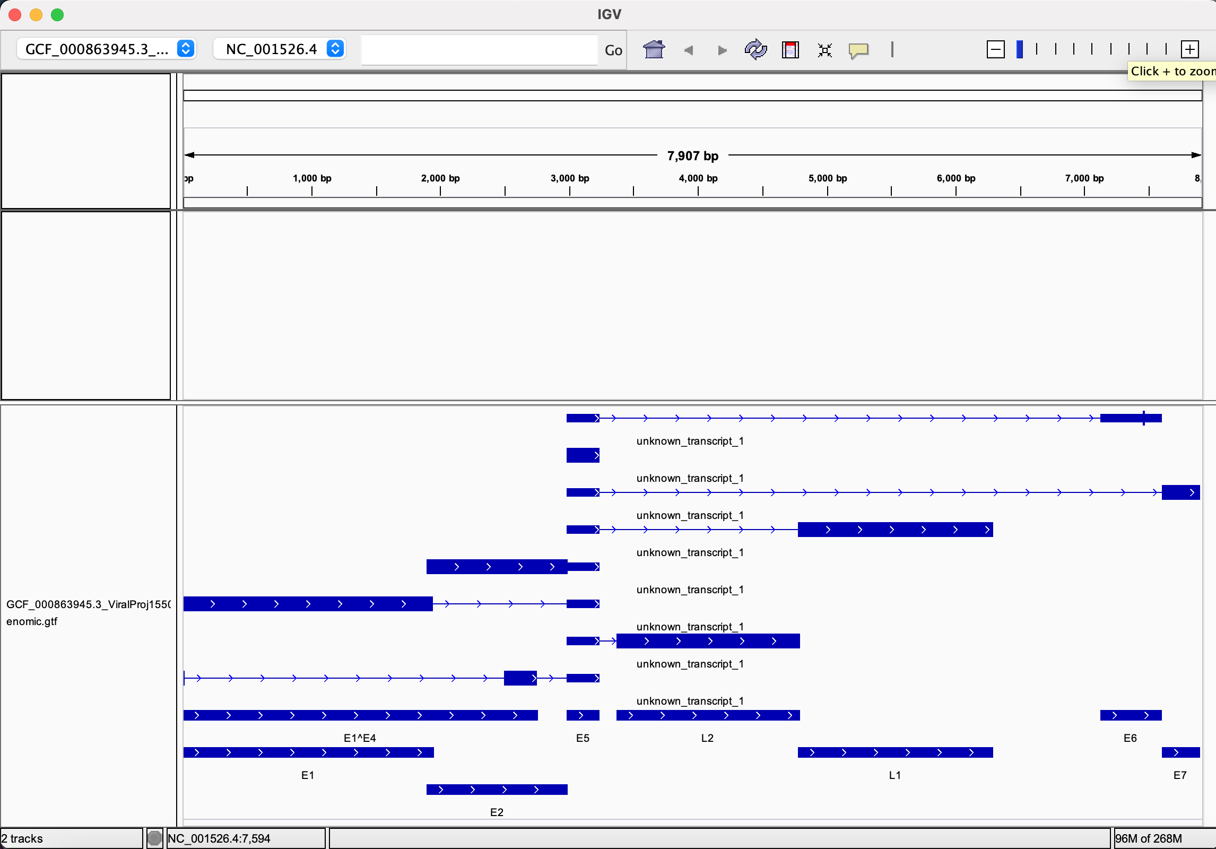
Task: Open the genome selector GCF_000863945.3 dropdown
Action: click(x=107, y=49)
